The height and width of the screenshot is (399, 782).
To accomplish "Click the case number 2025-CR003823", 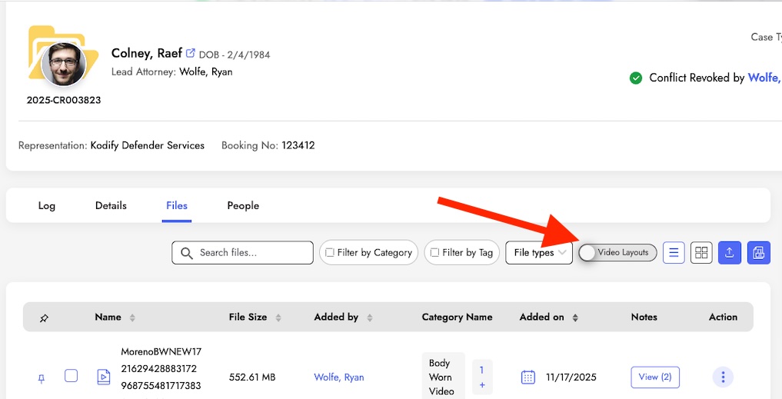I will click(x=64, y=100).
